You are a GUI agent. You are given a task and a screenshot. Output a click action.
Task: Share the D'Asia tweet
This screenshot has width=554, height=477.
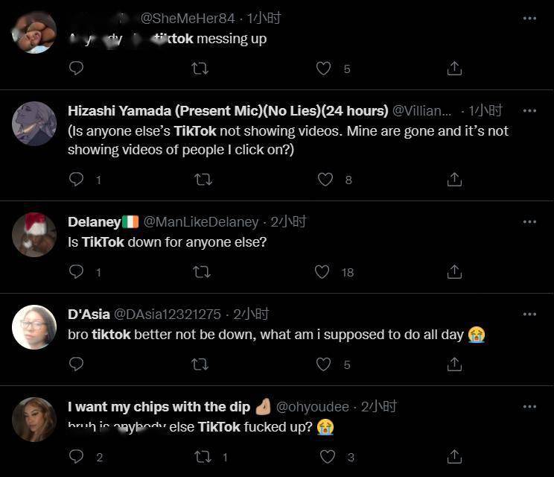(454, 364)
